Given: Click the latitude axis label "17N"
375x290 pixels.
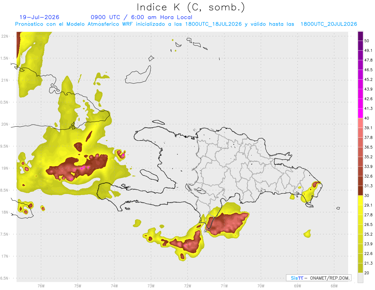Looking at the screenshot, I should click(5, 256).
